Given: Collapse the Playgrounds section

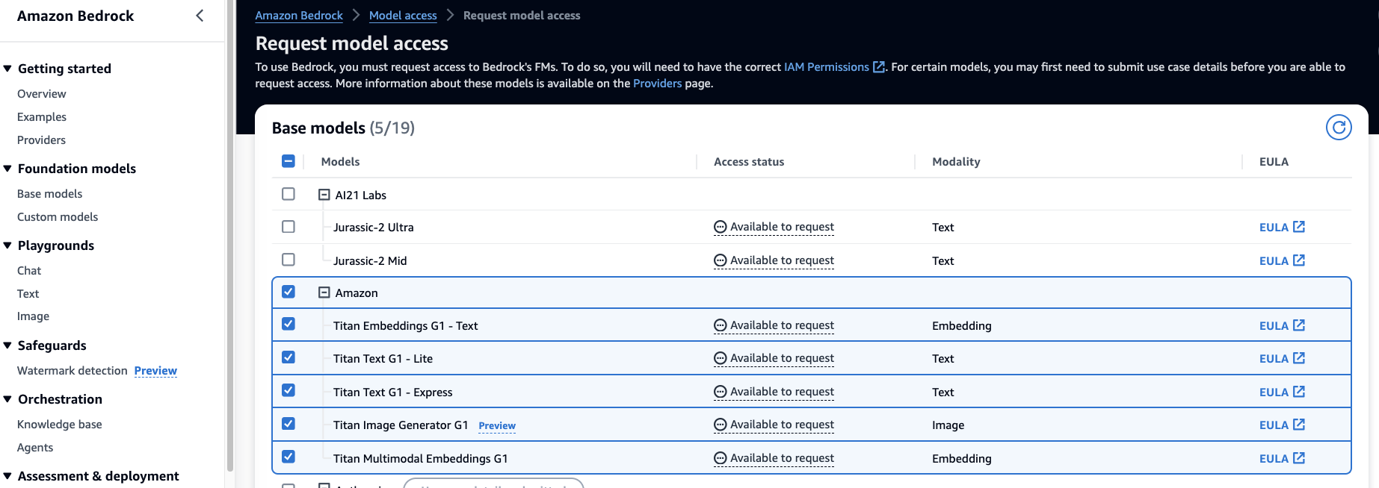Looking at the screenshot, I should 7,245.
